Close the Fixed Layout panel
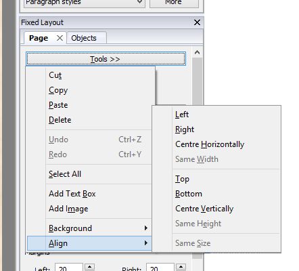 (197, 22)
